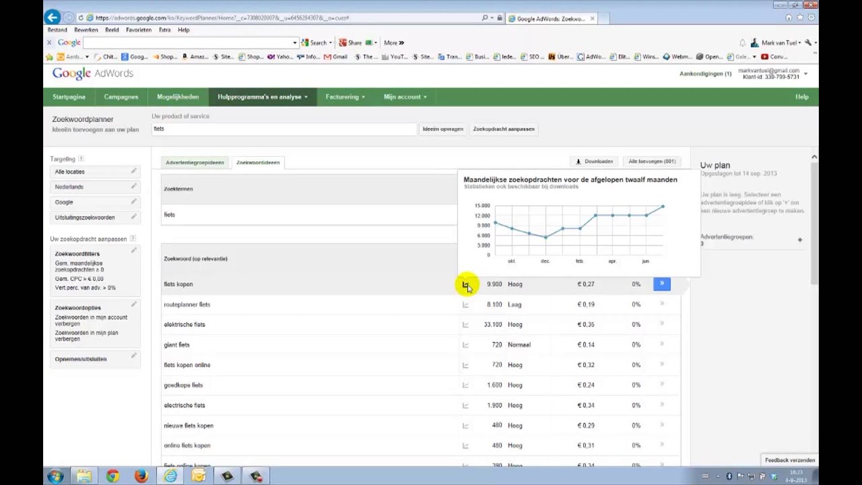Open the Startpagina tab
862x485 pixels.
69,97
